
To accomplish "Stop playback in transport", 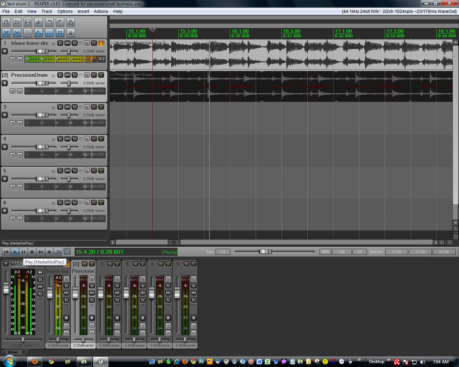I will coord(32,252).
